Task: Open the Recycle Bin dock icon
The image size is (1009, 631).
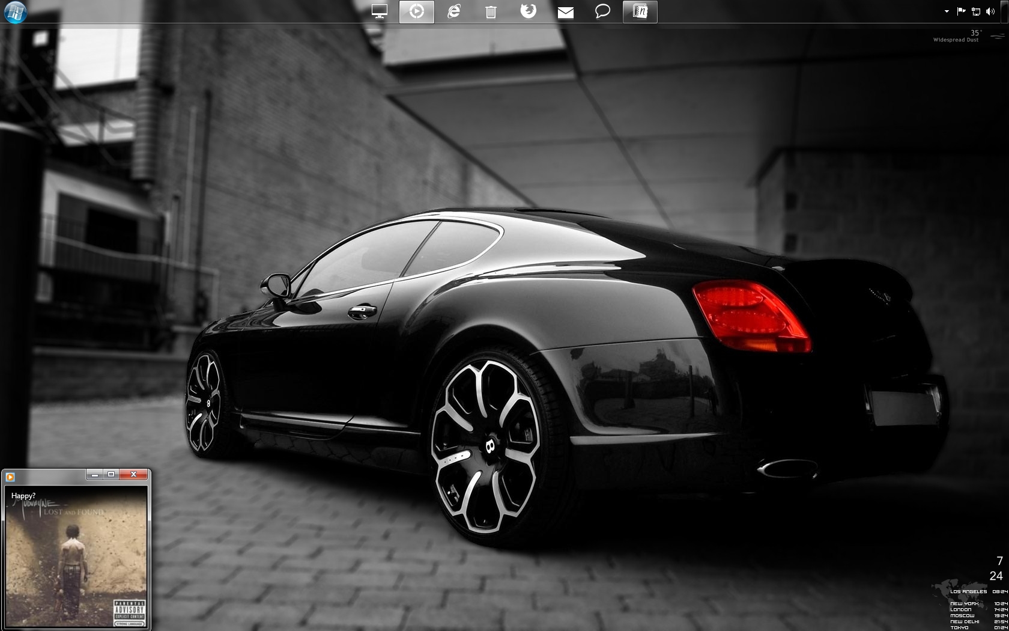Action: 491,11
